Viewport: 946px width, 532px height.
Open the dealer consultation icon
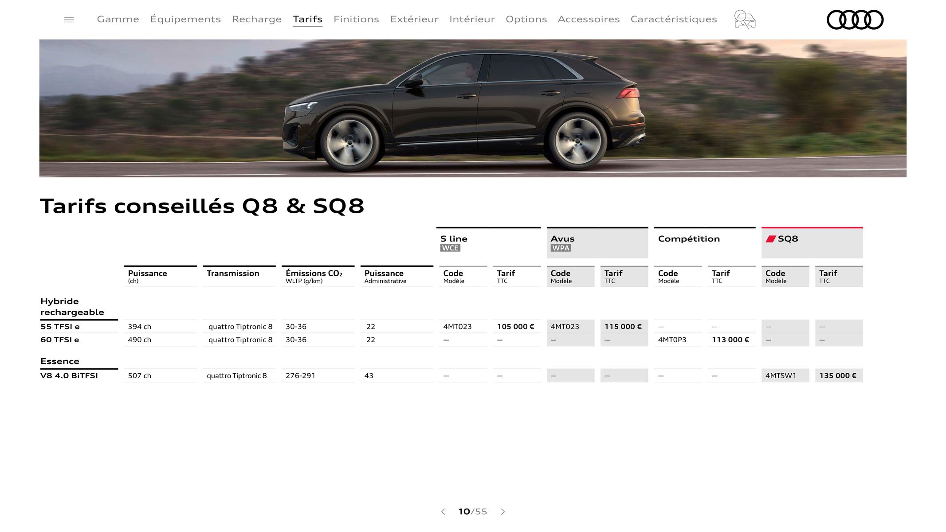click(x=745, y=20)
